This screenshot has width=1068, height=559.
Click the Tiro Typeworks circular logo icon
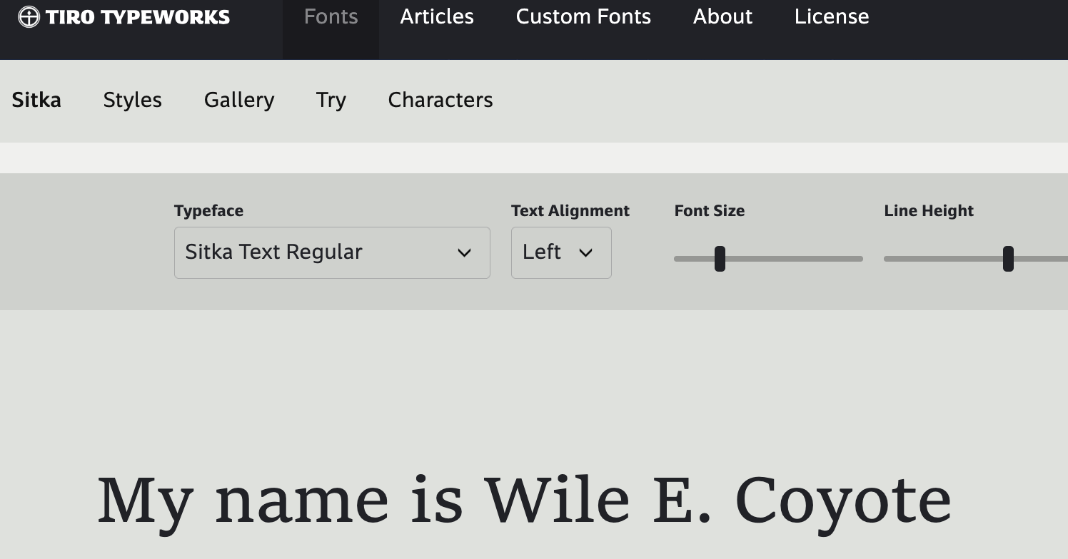(x=29, y=17)
